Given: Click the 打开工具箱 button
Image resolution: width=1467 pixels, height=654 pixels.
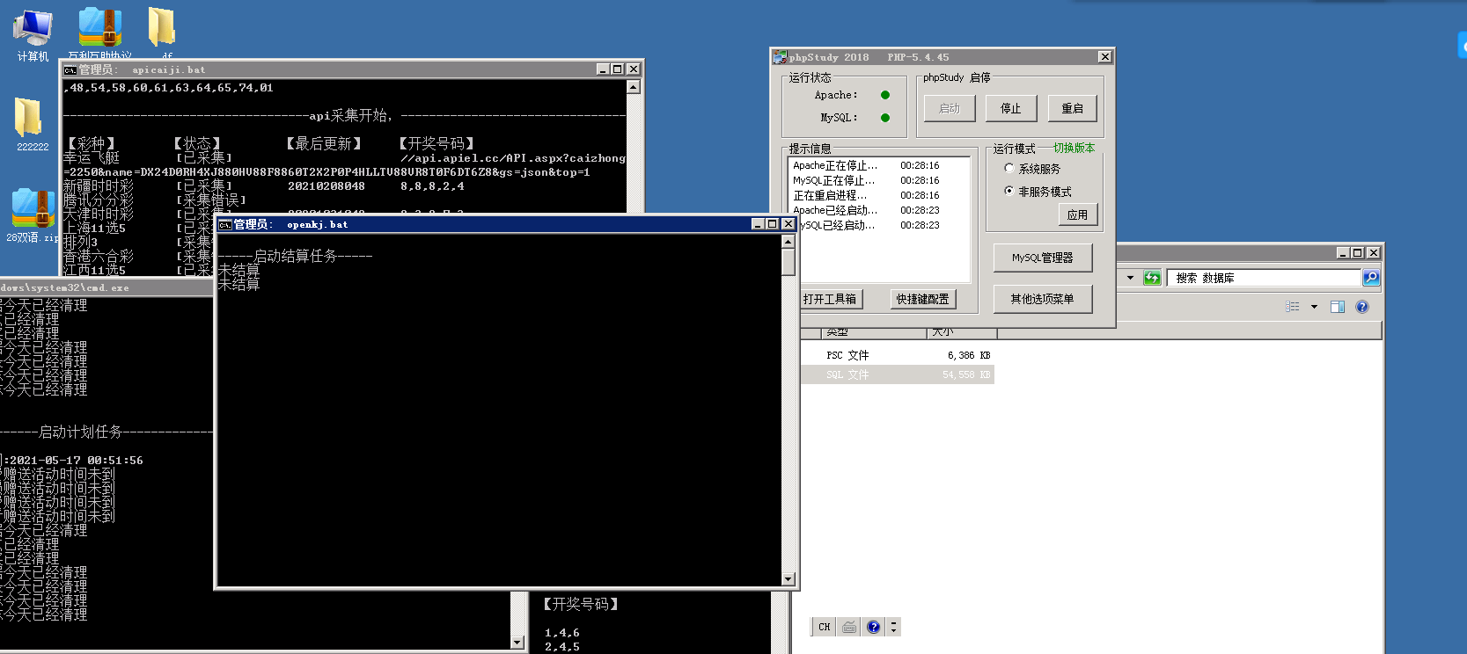Looking at the screenshot, I should [x=830, y=299].
